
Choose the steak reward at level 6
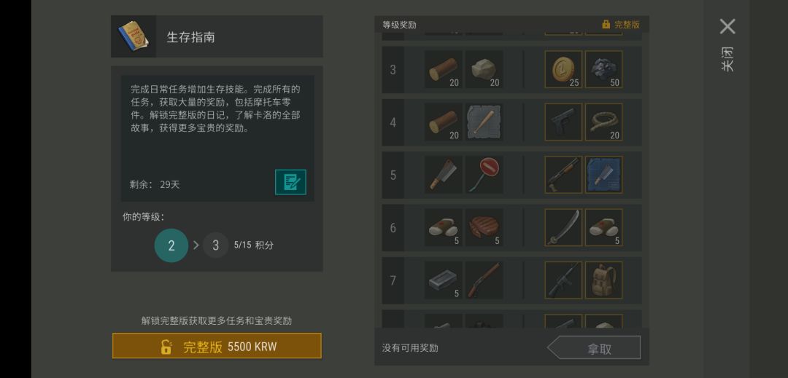484,228
